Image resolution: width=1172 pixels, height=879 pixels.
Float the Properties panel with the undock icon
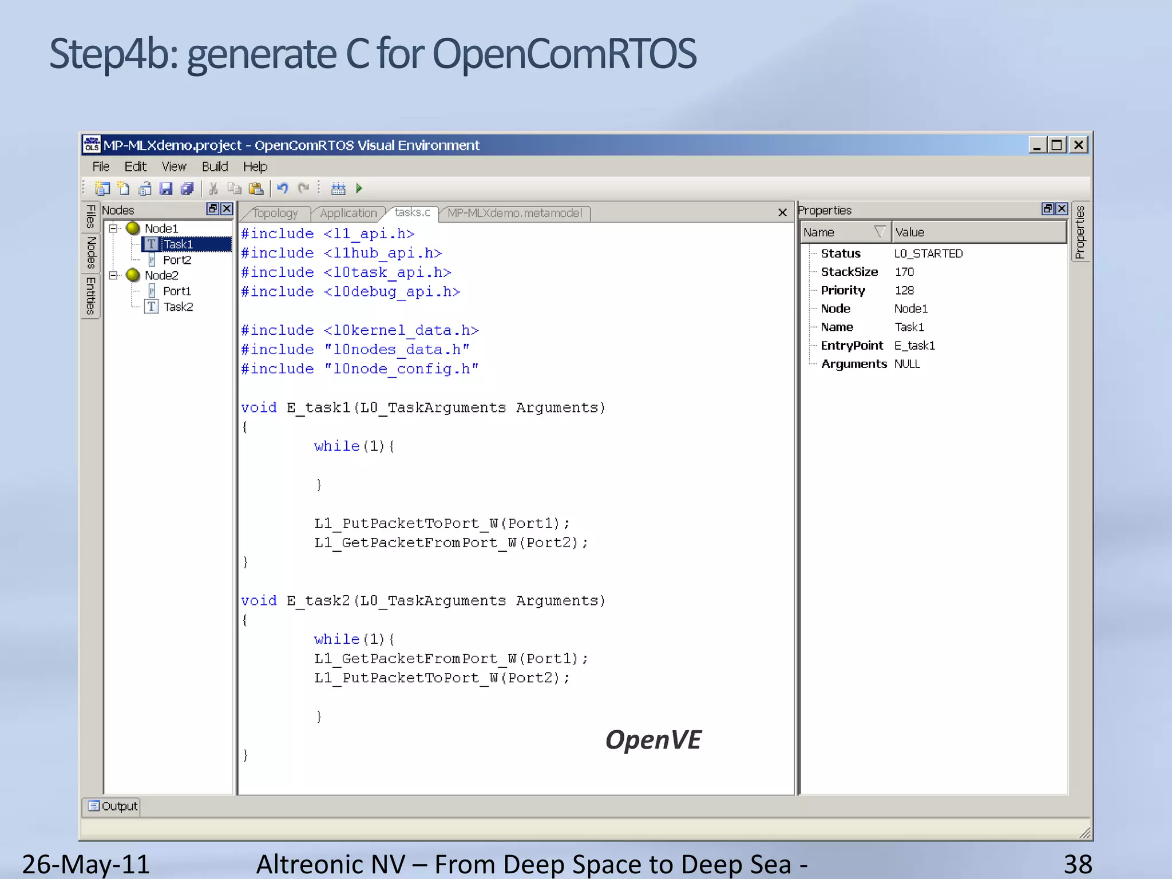pyautogui.click(x=1047, y=209)
